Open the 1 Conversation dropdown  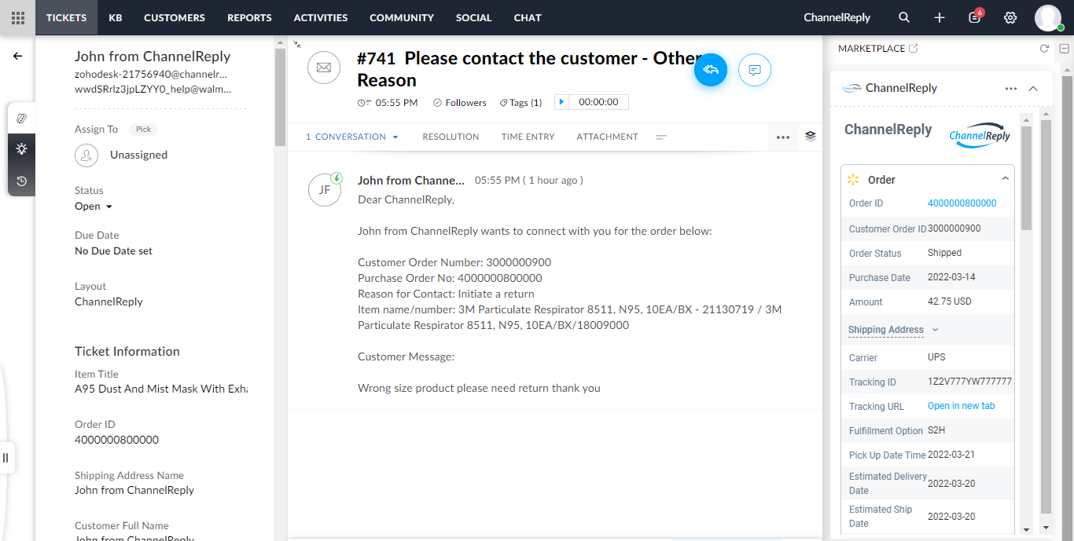(x=352, y=137)
